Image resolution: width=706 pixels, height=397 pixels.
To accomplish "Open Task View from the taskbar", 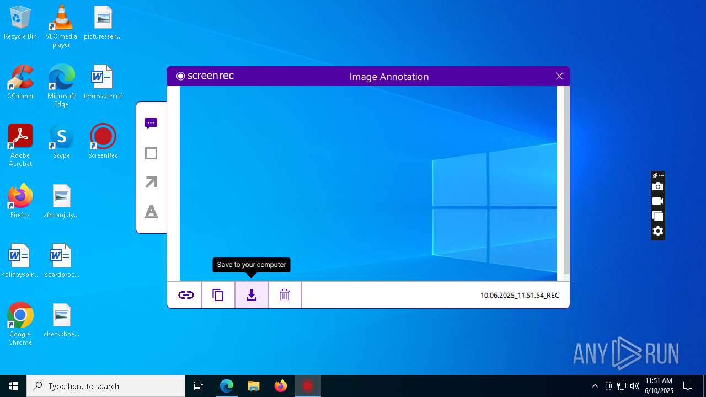I will pos(199,386).
